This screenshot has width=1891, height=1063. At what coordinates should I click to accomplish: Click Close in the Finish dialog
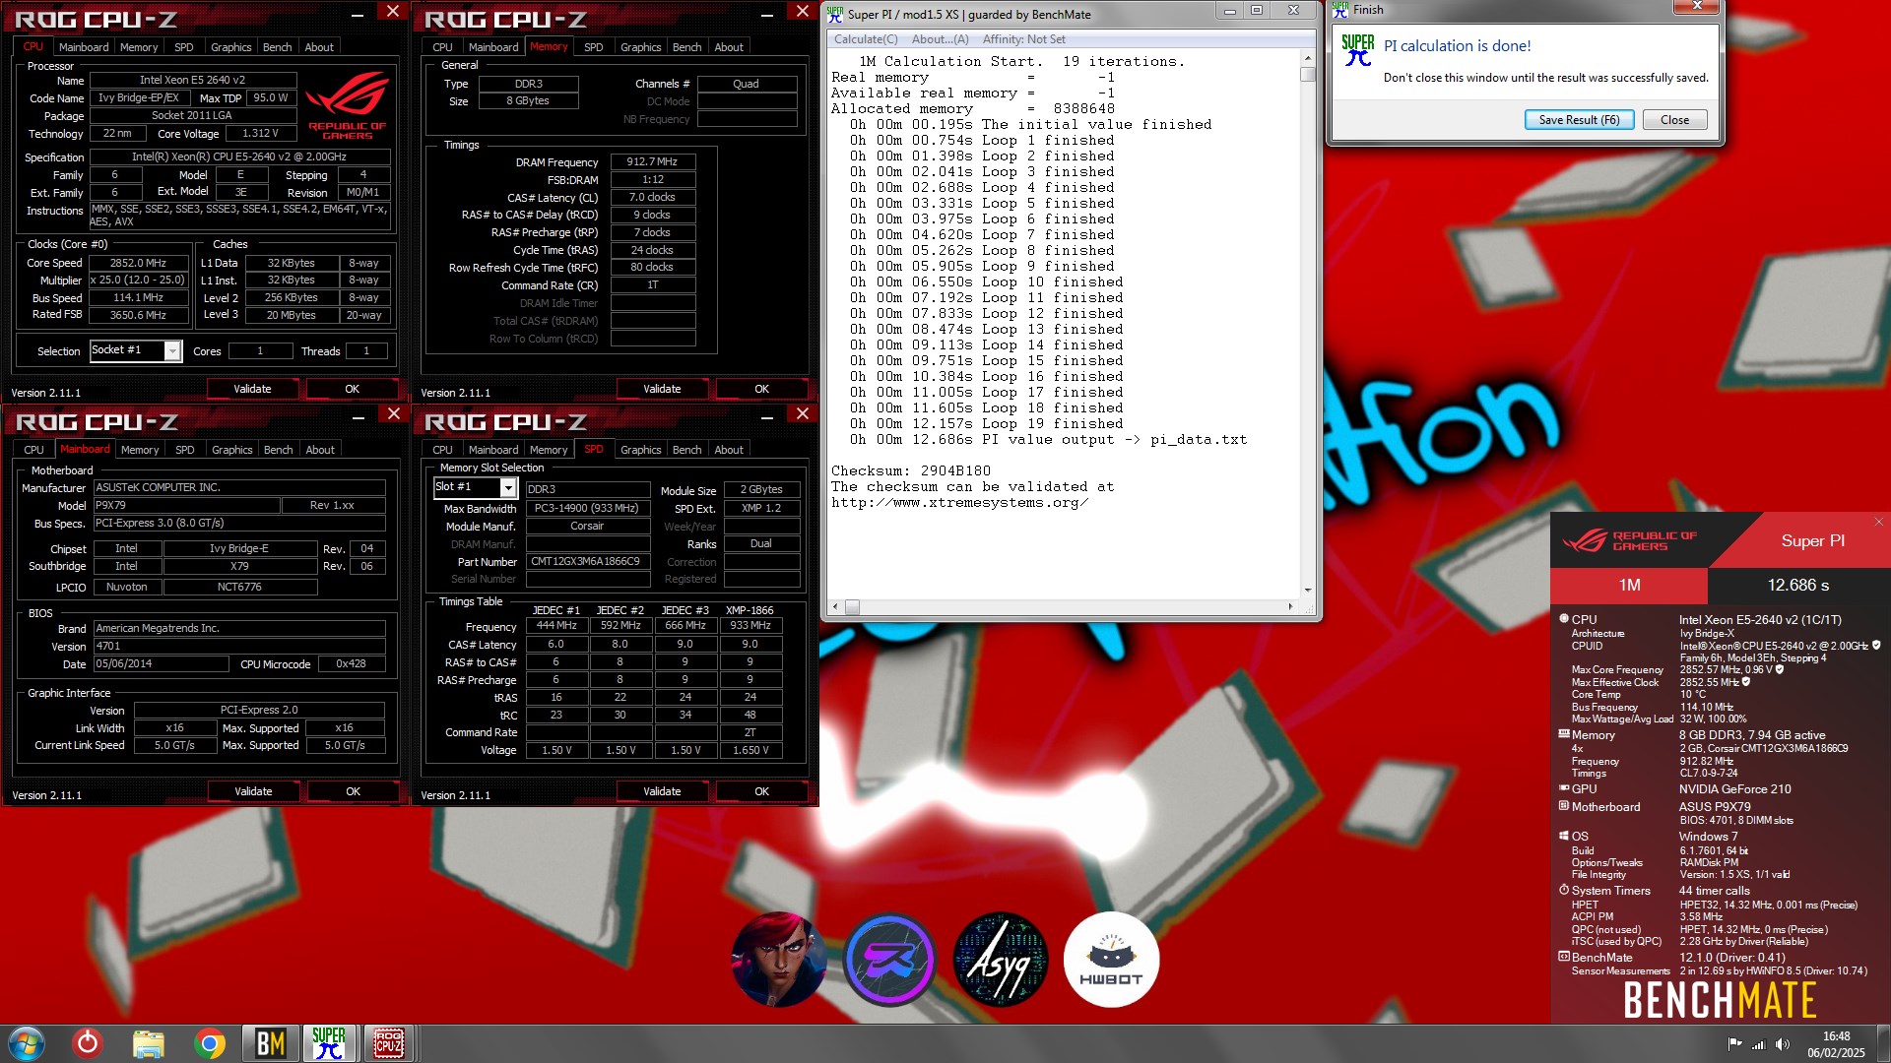pyautogui.click(x=1674, y=120)
